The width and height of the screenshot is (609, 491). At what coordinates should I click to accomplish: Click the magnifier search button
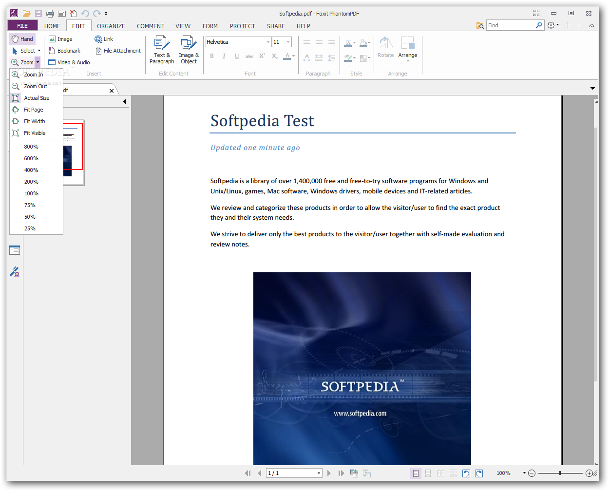pos(539,25)
